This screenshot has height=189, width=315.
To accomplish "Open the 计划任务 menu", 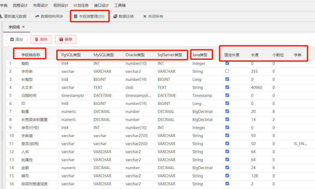I will tap(81, 5).
